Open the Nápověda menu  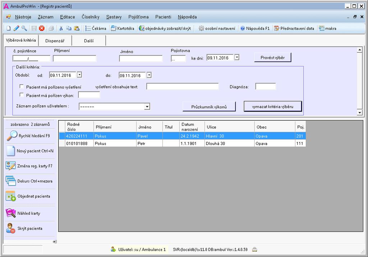click(187, 17)
